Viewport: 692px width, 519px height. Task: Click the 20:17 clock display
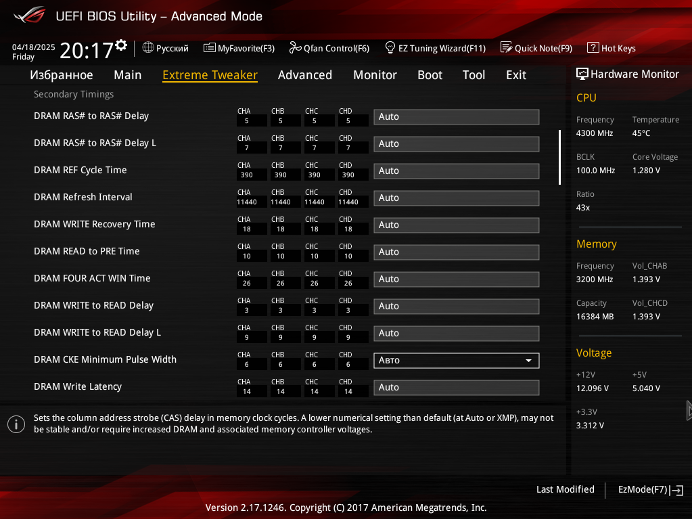(x=87, y=51)
